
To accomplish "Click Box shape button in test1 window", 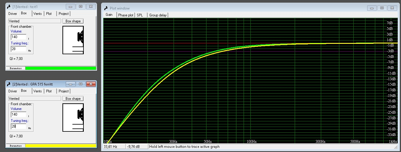I will click(x=73, y=21).
